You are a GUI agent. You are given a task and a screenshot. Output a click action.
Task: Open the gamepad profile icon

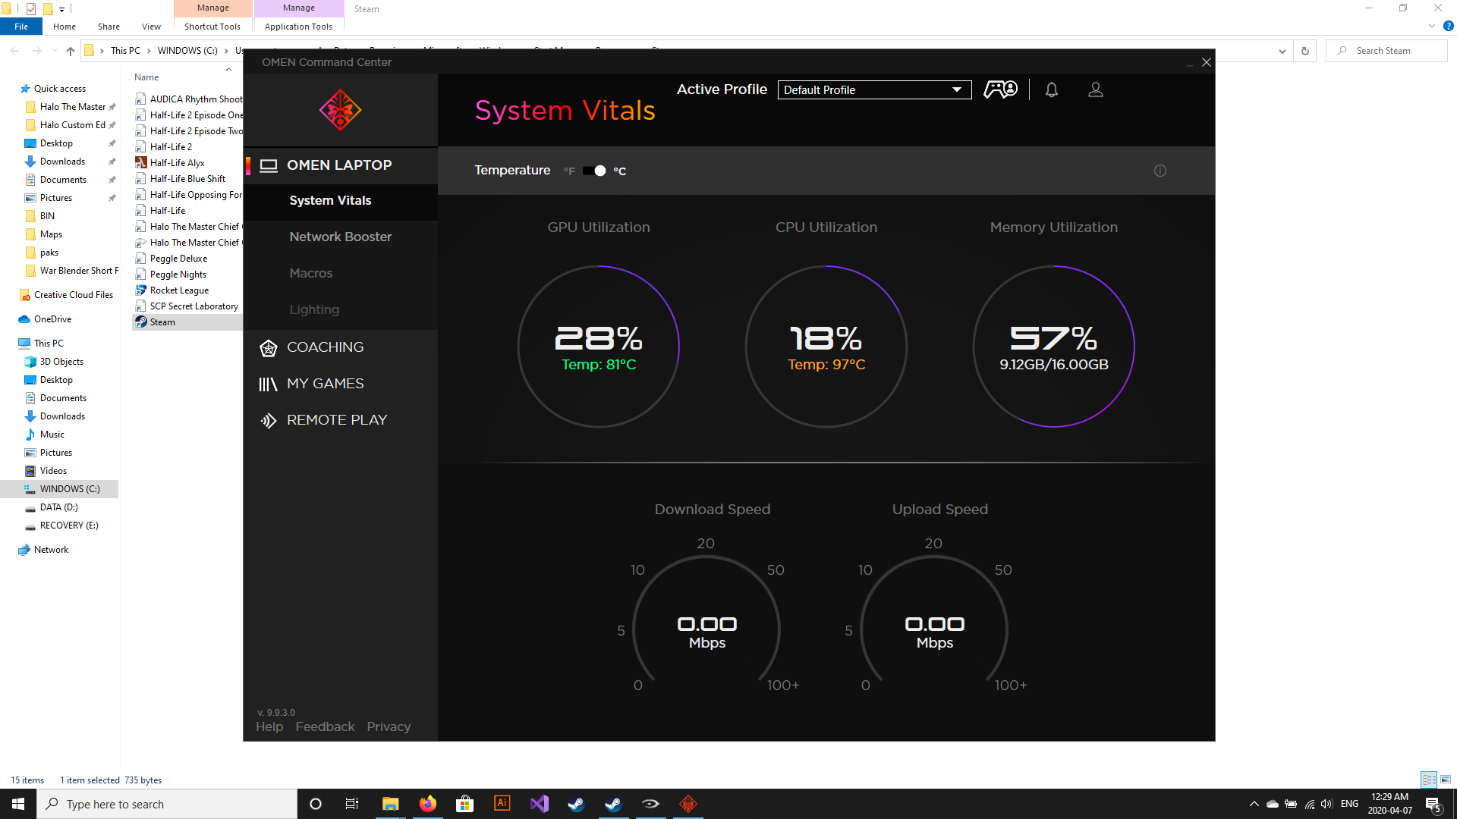click(1000, 89)
